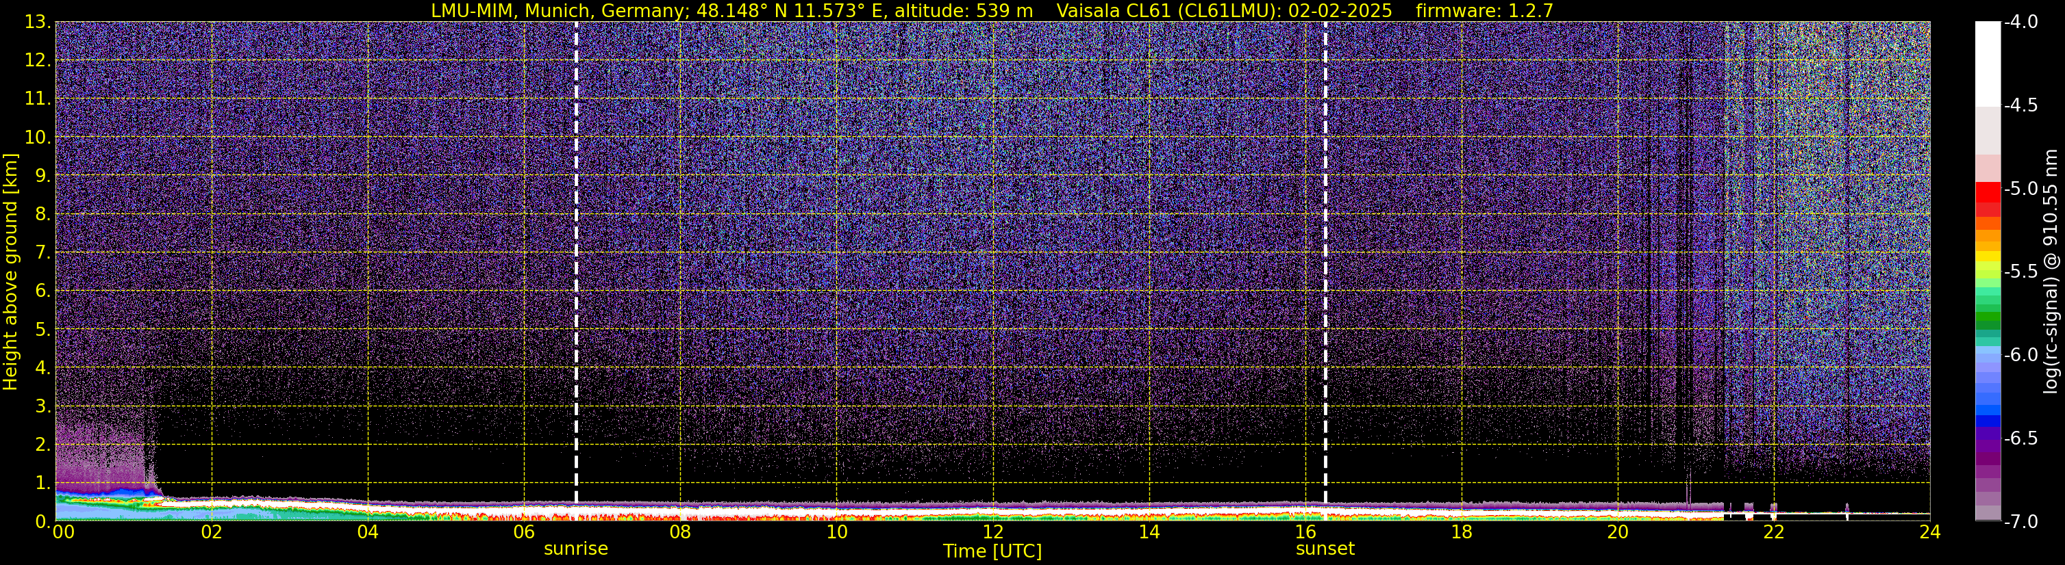Click the "Vaisala CL61 (CL61LMU): 02-02-2025" title text
This screenshot has width=2065, height=565.
(1225, 10)
